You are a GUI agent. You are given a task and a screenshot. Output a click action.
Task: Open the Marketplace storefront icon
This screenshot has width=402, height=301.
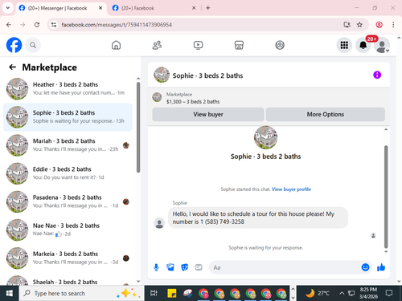239,45
